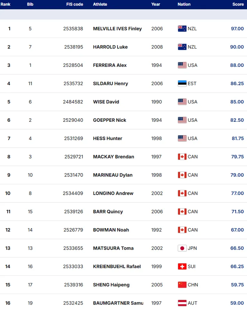Sort by the Rank column header
The height and width of the screenshot is (312, 247).
pos(5,4)
